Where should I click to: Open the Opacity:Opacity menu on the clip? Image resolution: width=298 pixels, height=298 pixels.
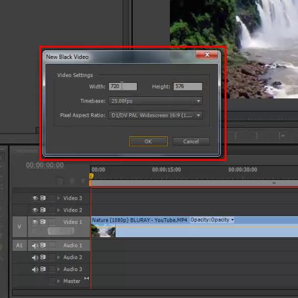pyautogui.click(x=212, y=220)
